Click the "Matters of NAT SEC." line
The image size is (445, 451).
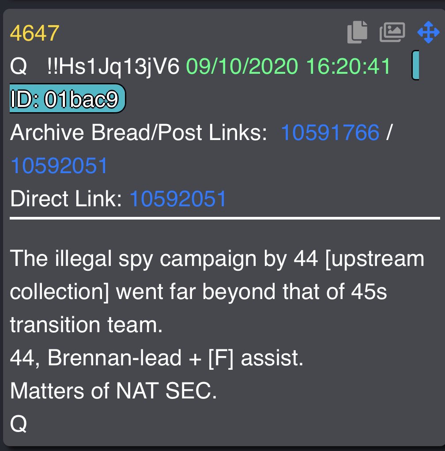(113, 390)
